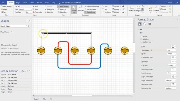
Task: Switch to the Review ribbon tab
Action: pyautogui.click(x=40, y=3)
